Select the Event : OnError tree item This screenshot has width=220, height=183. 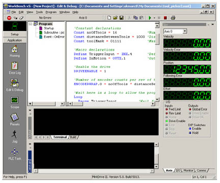[x=54, y=37]
